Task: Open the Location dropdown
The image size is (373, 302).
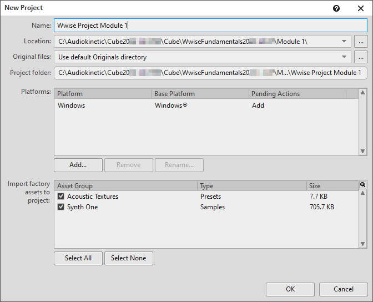Action: (344, 42)
